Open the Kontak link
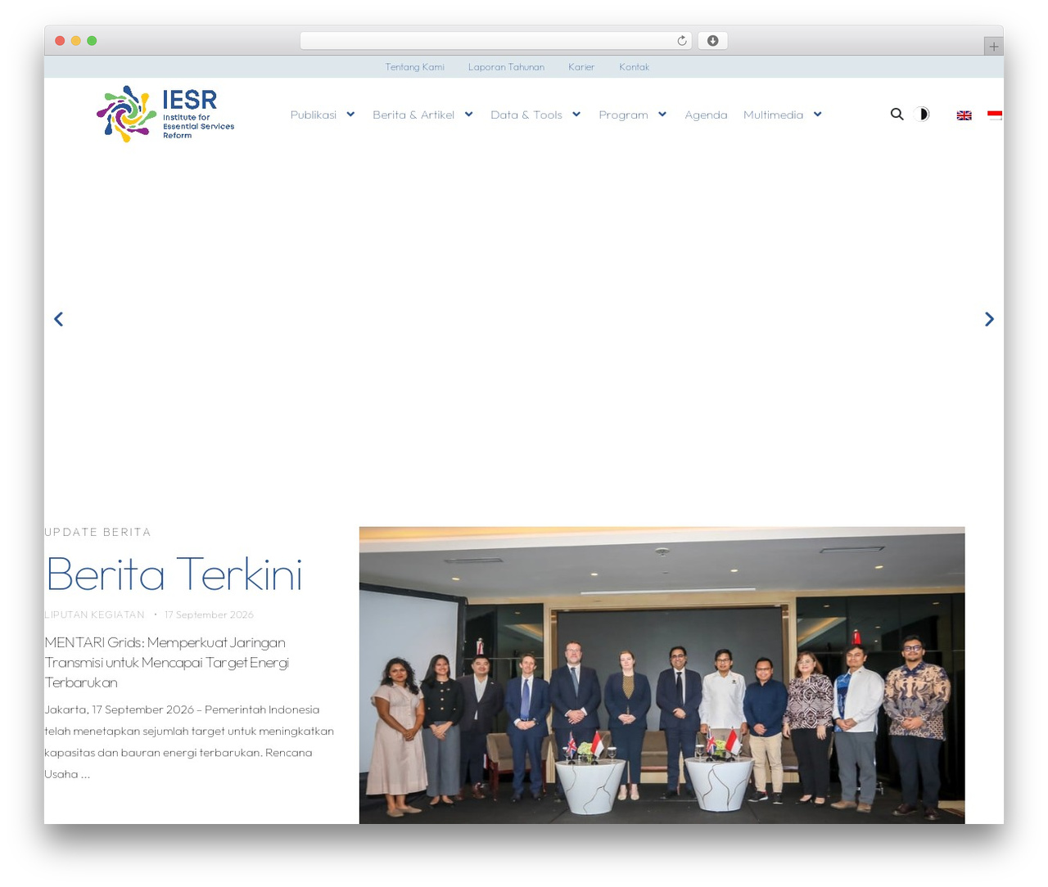 point(635,67)
